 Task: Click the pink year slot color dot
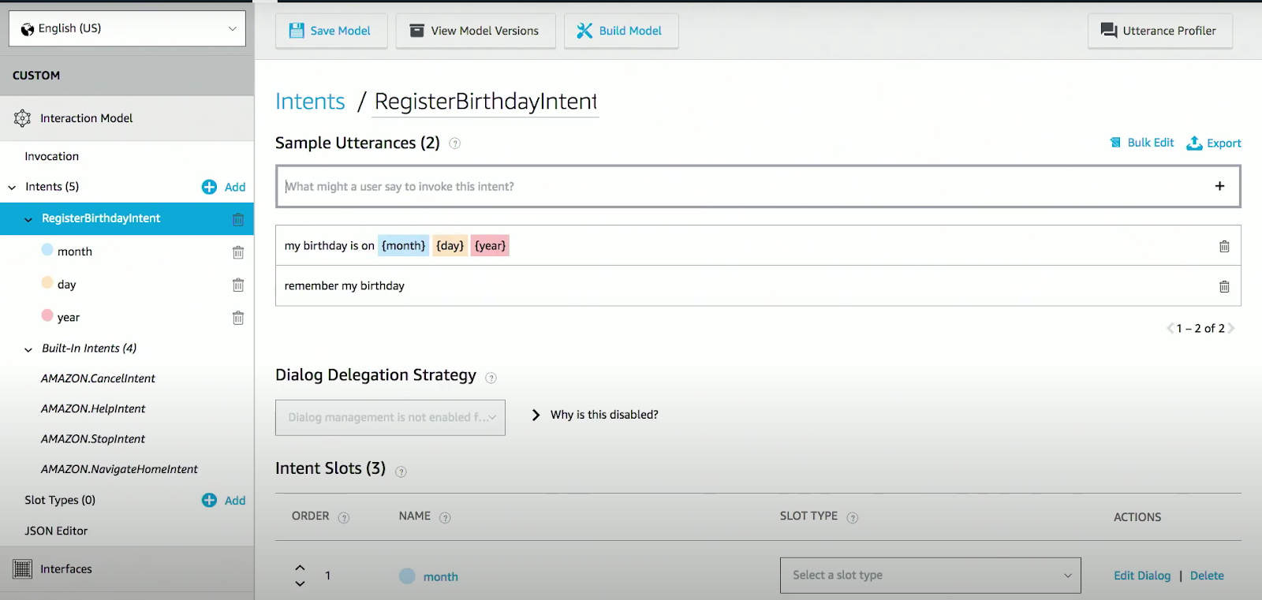47,315
